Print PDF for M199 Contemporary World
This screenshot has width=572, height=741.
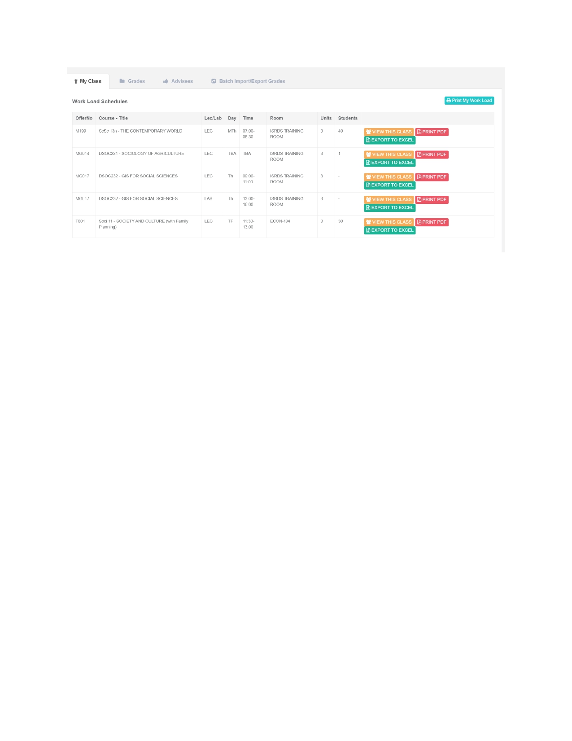point(432,132)
